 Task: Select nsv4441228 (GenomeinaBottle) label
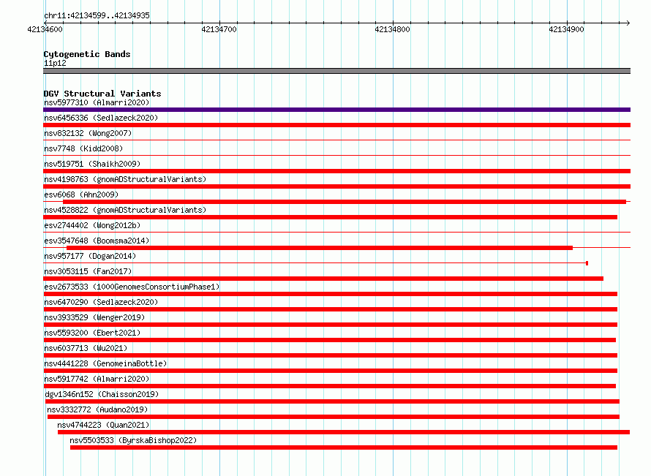point(105,363)
